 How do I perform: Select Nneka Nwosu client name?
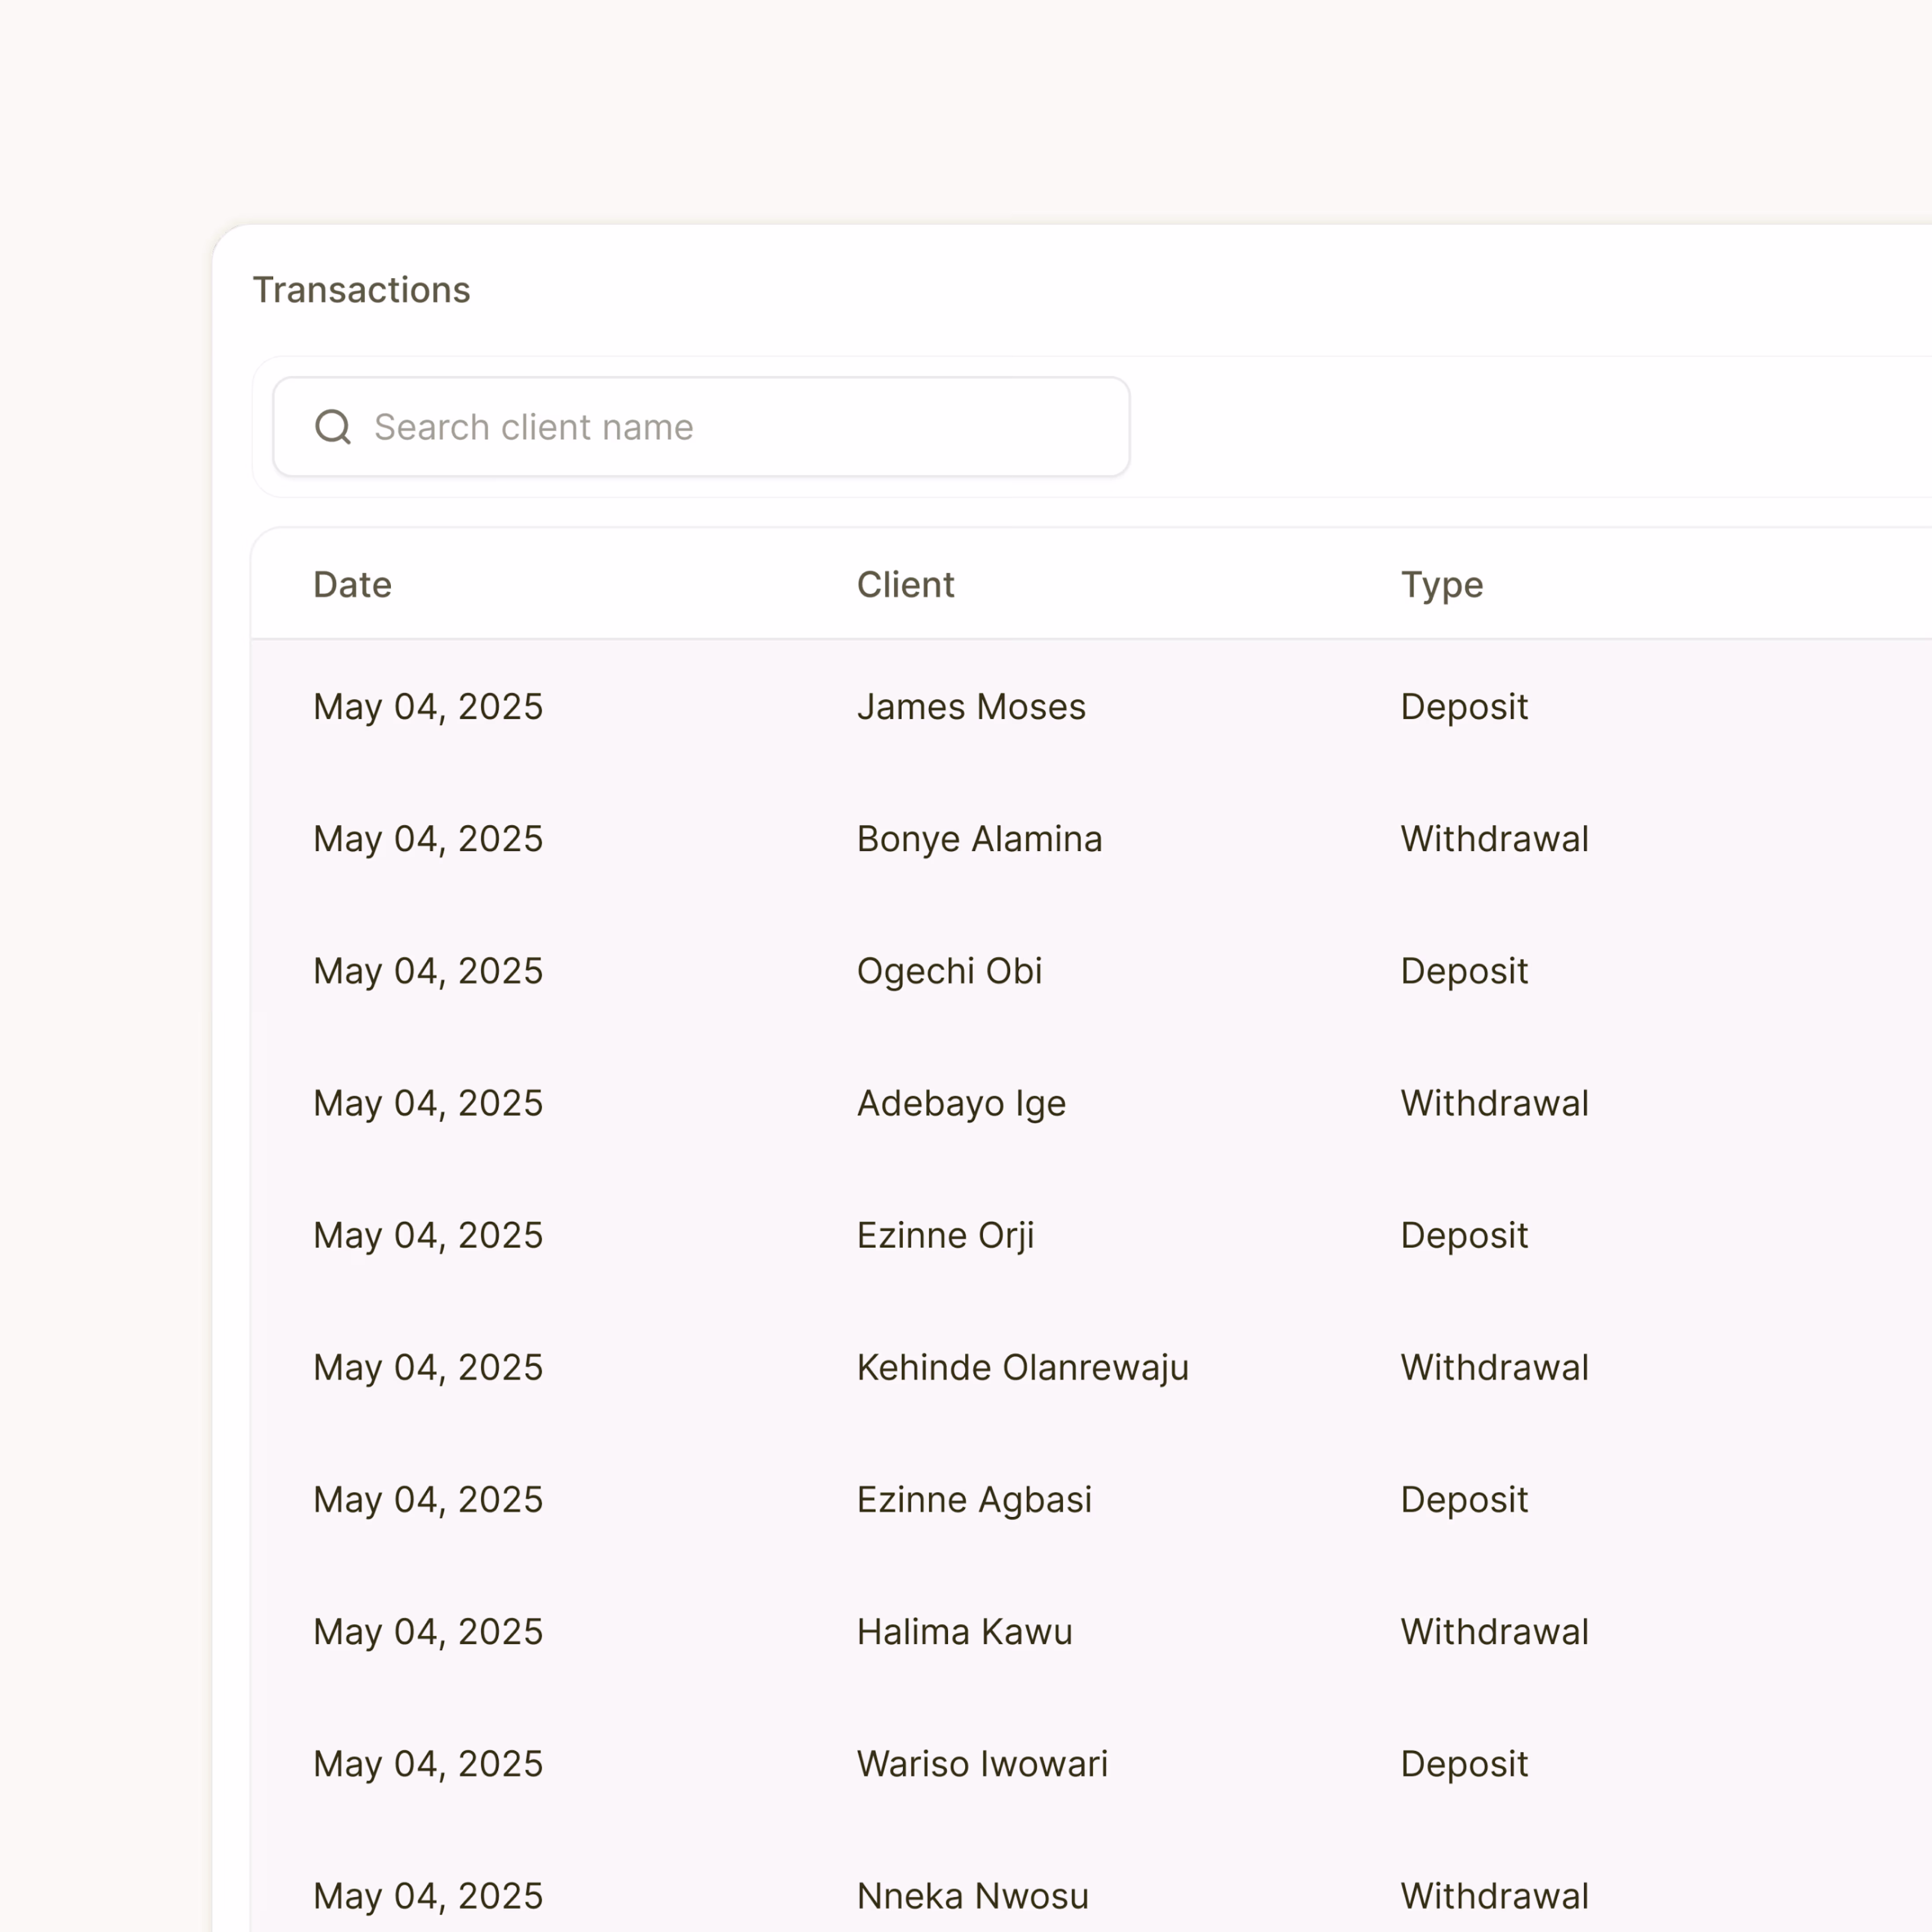coord(972,1895)
